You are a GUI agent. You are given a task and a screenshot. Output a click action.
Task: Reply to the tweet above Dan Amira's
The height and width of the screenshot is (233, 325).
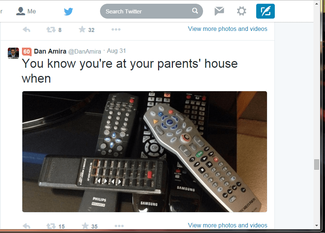[26, 30]
